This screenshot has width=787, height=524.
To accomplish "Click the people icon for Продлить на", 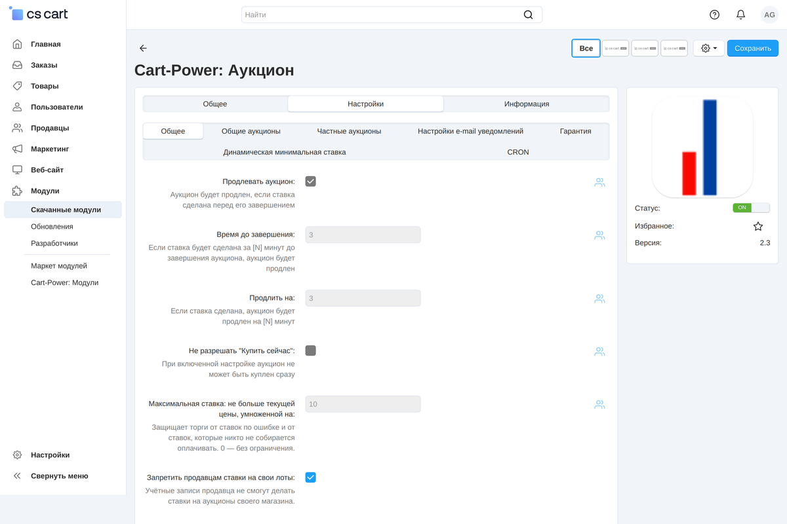I will click(x=599, y=299).
